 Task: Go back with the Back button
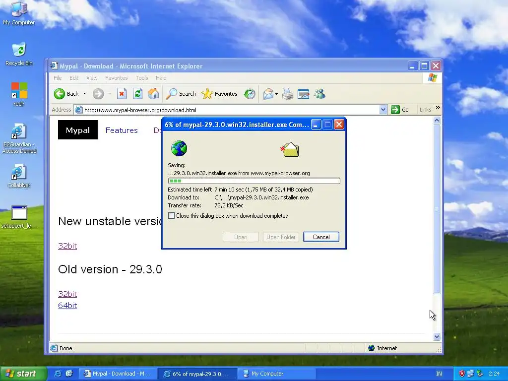(x=66, y=94)
